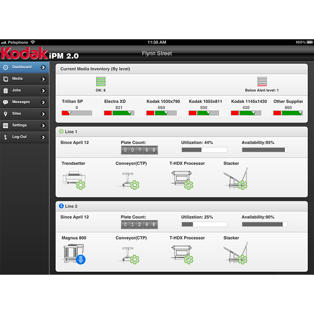Click the "OK: 6" label
Viewport: 314px width, 314px height.
pos(101,90)
